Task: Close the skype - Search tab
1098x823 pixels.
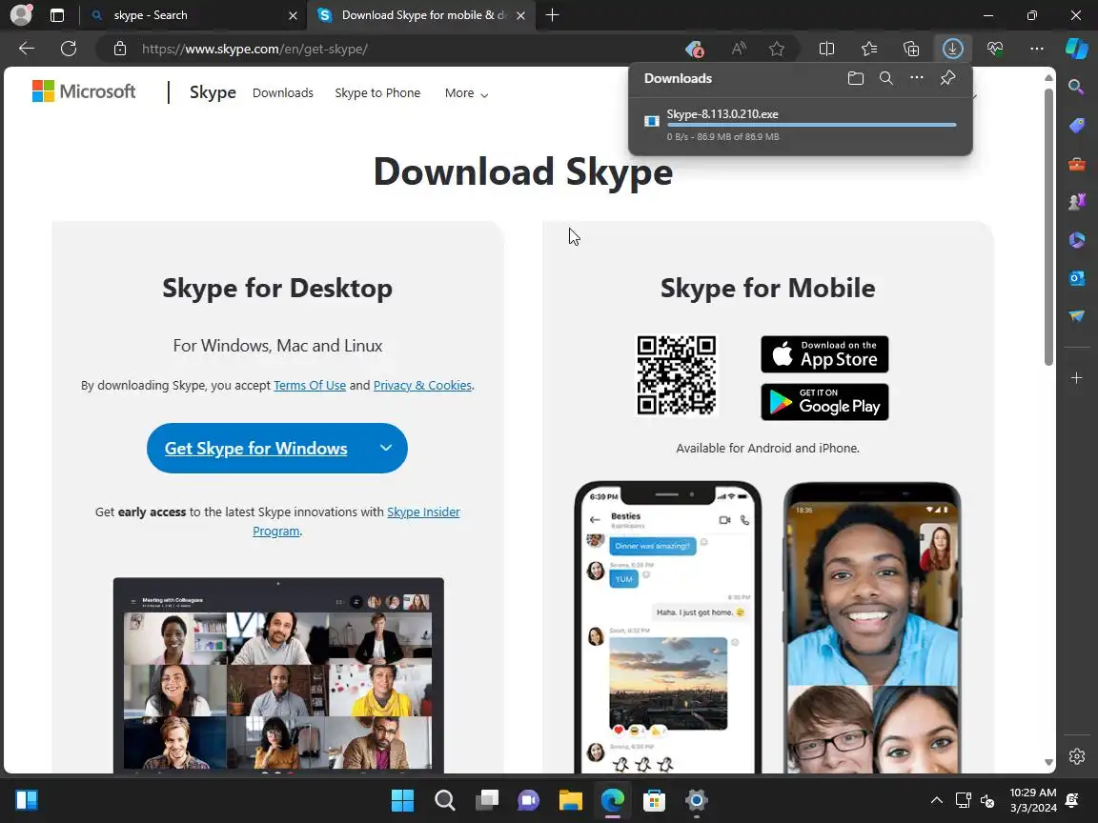Action: 293,15
